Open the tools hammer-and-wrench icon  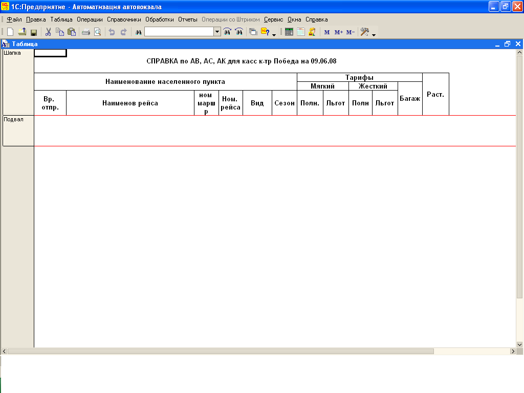click(x=364, y=32)
